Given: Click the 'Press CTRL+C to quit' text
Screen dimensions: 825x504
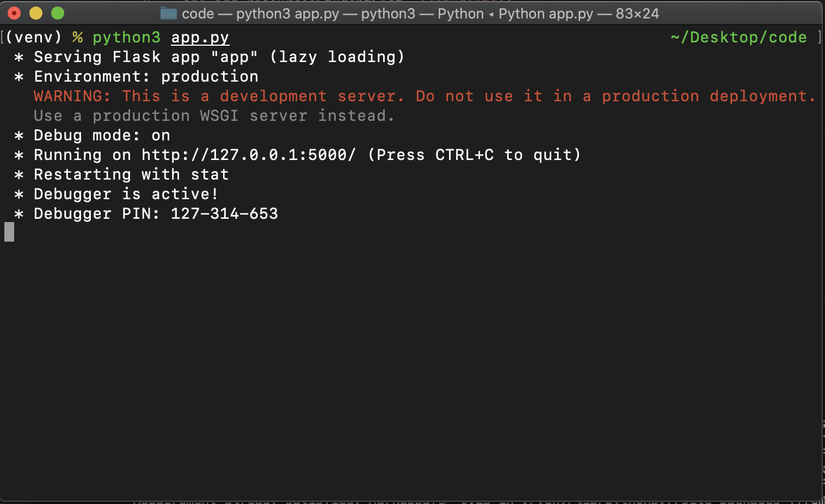Looking at the screenshot, I should [x=474, y=155].
